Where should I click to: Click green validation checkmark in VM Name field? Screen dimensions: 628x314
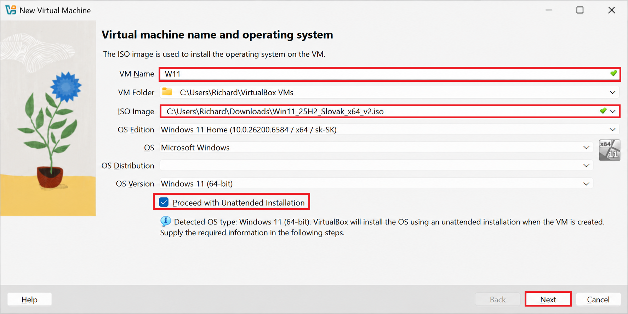613,73
